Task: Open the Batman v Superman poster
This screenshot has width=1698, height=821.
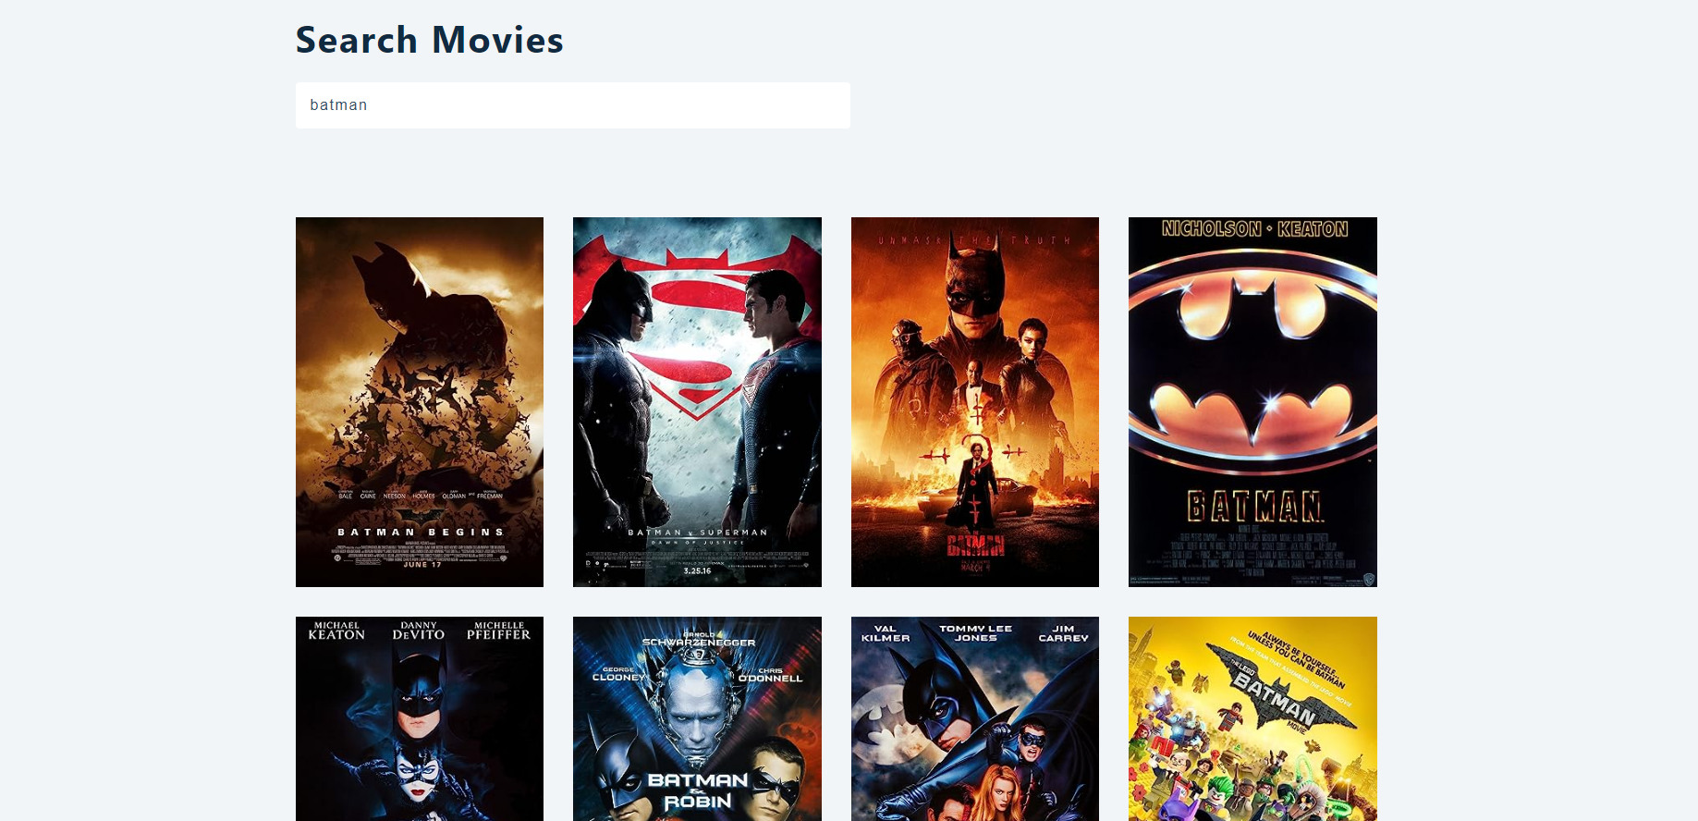Action: tap(697, 402)
